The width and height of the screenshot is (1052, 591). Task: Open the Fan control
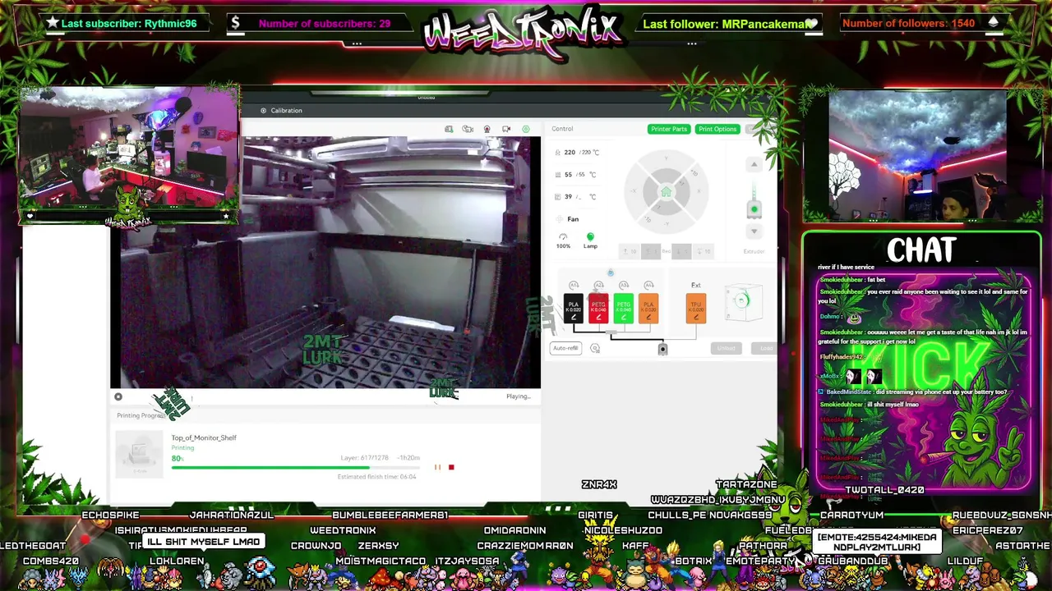click(568, 219)
